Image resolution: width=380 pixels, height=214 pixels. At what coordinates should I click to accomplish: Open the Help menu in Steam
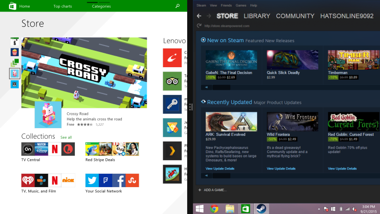(x=253, y=5)
